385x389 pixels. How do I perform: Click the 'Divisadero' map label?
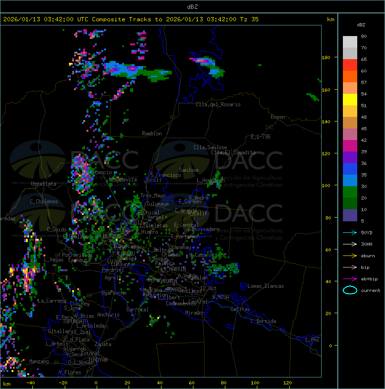[205, 229]
